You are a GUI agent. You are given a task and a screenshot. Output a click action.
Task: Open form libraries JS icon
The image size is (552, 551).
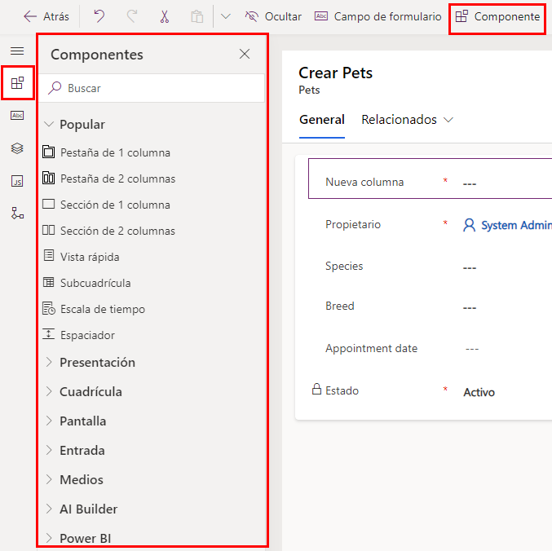pyautogui.click(x=17, y=181)
